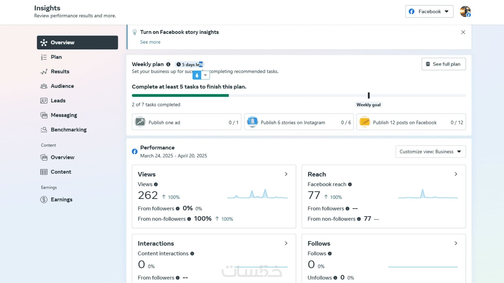Click the Unfollows info icon
Screen dimensions: 504x283
(335, 278)
